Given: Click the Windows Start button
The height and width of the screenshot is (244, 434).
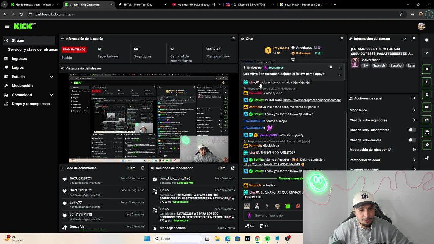Looking at the screenshot, I should click(x=147, y=239).
